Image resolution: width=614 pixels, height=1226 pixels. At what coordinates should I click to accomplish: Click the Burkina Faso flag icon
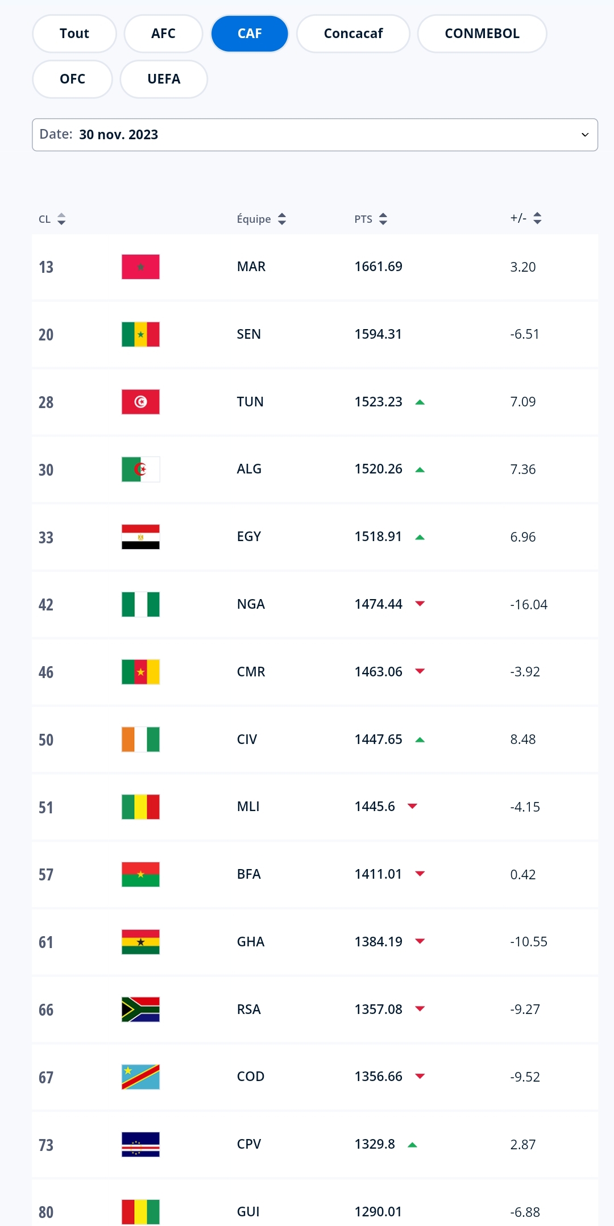(x=140, y=874)
